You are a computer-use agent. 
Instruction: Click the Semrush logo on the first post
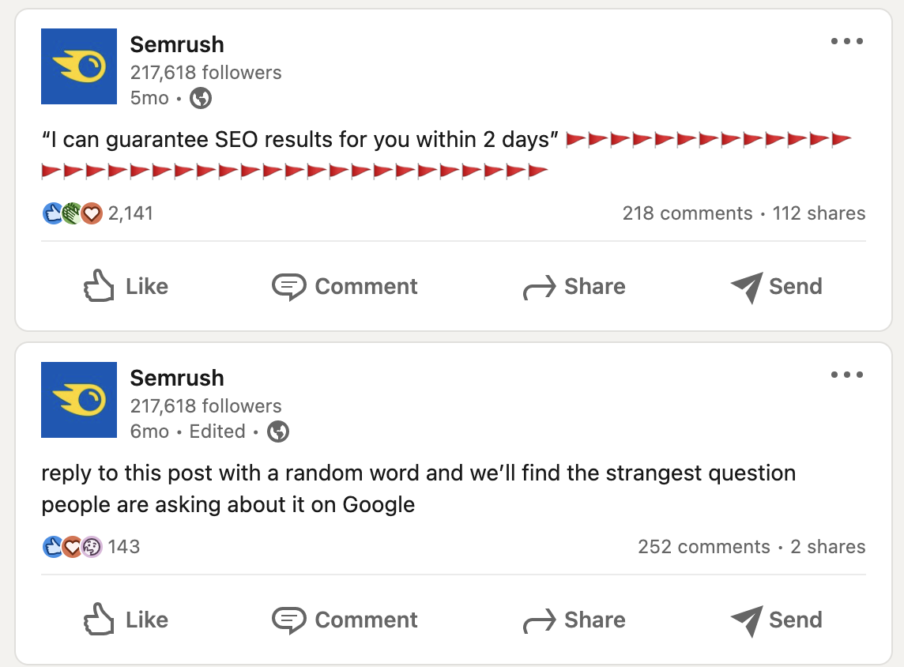pos(78,66)
